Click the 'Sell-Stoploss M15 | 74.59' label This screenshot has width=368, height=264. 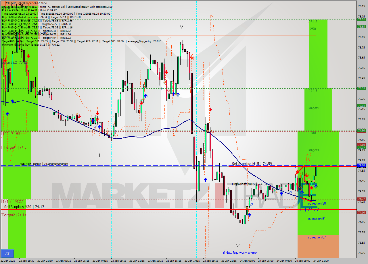point(252,164)
